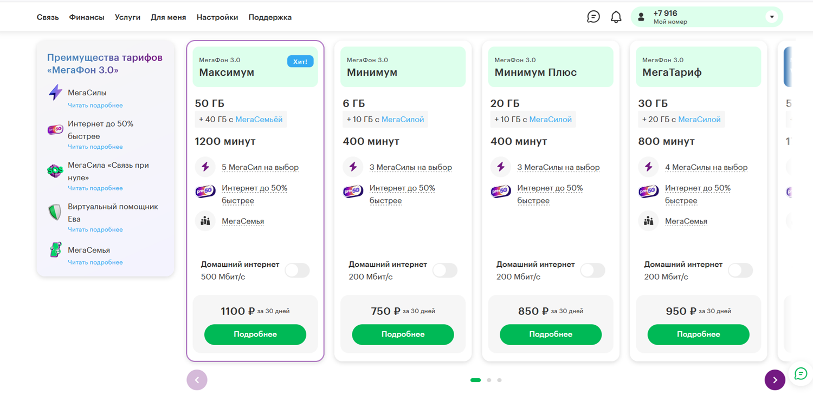Click the Максимум tariff title

coord(227,73)
